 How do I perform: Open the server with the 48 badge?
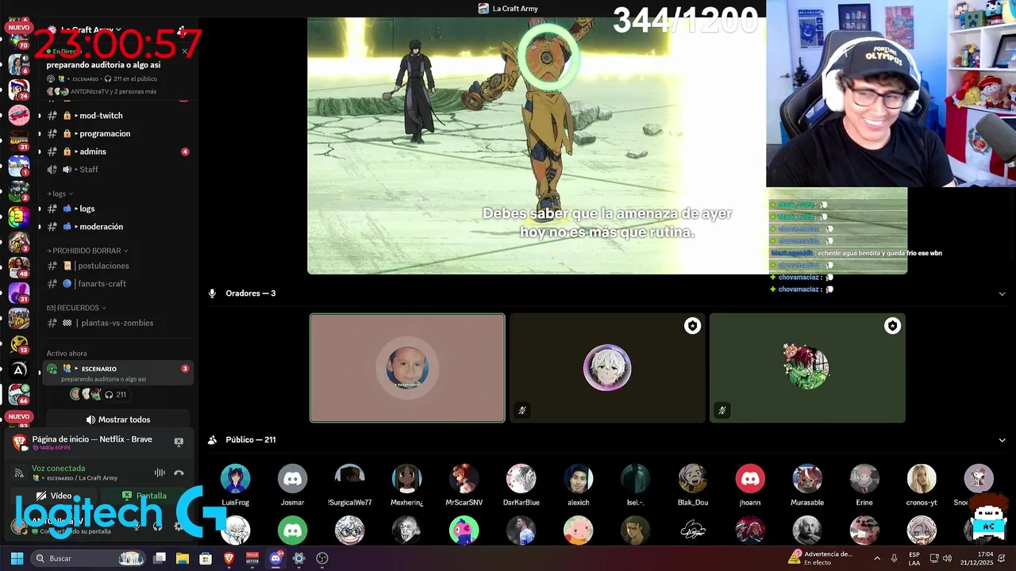tap(18, 267)
